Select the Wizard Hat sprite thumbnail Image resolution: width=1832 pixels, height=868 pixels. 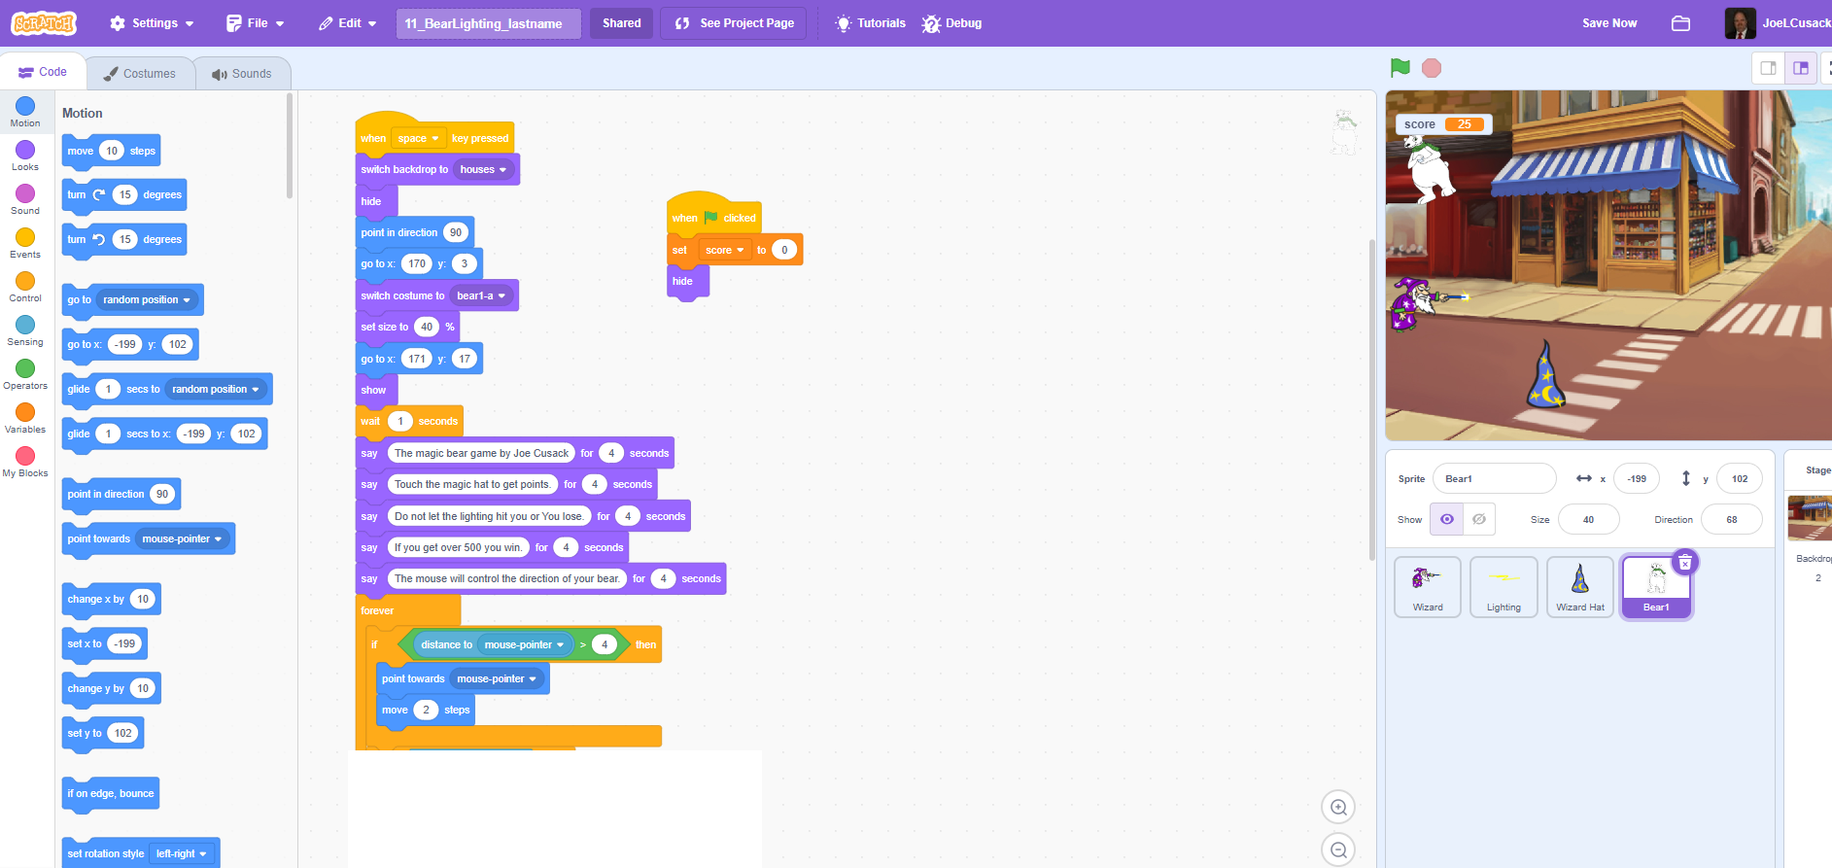tap(1579, 586)
